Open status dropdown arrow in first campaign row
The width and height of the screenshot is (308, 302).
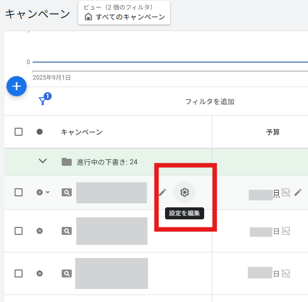pos(48,193)
